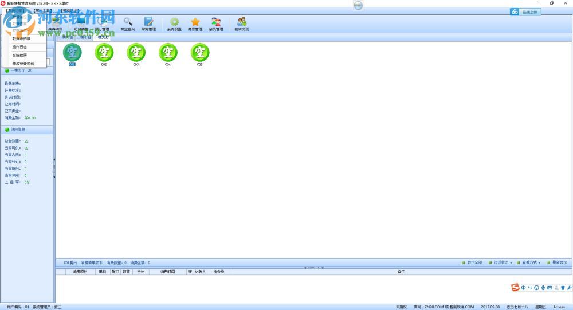573x310 pixels.
Task: Switch to the 一楼大包 tab
Action: 66,37
